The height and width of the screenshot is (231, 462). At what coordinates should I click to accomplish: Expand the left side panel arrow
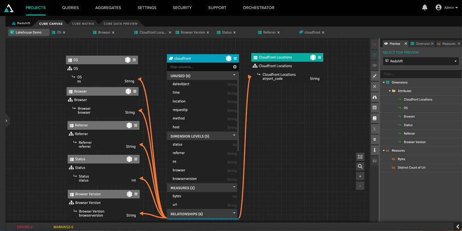[6, 120]
